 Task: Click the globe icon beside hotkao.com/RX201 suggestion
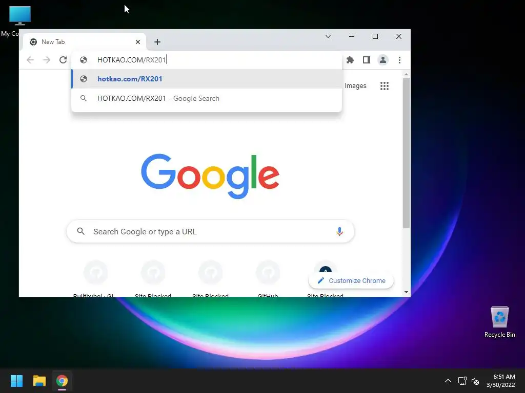click(84, 79)
